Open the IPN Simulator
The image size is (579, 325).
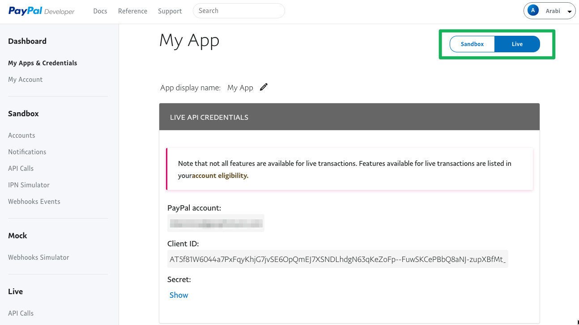[x=29, y=185]
